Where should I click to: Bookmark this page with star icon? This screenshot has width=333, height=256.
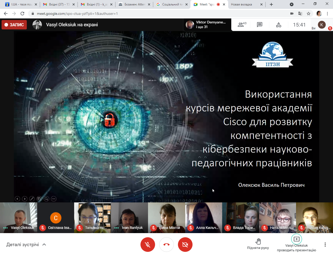tap(309, 14)
